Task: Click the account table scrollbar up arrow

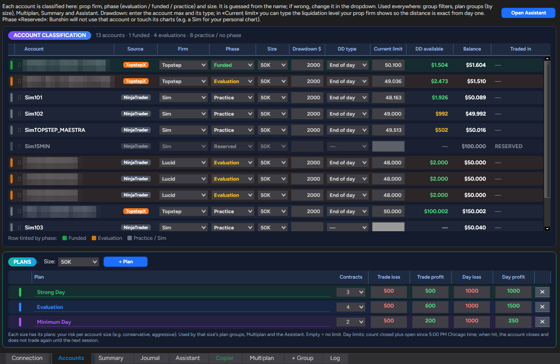Action: pos(548,58)
